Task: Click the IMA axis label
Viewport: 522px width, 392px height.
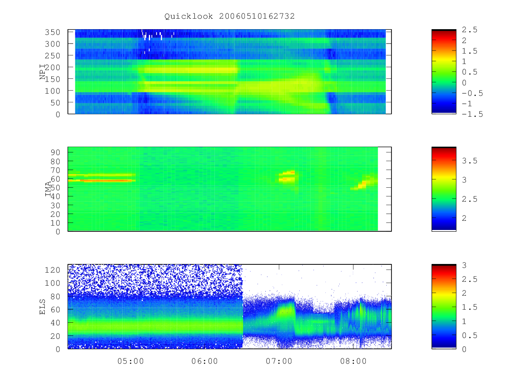Action: coord(48,189)
